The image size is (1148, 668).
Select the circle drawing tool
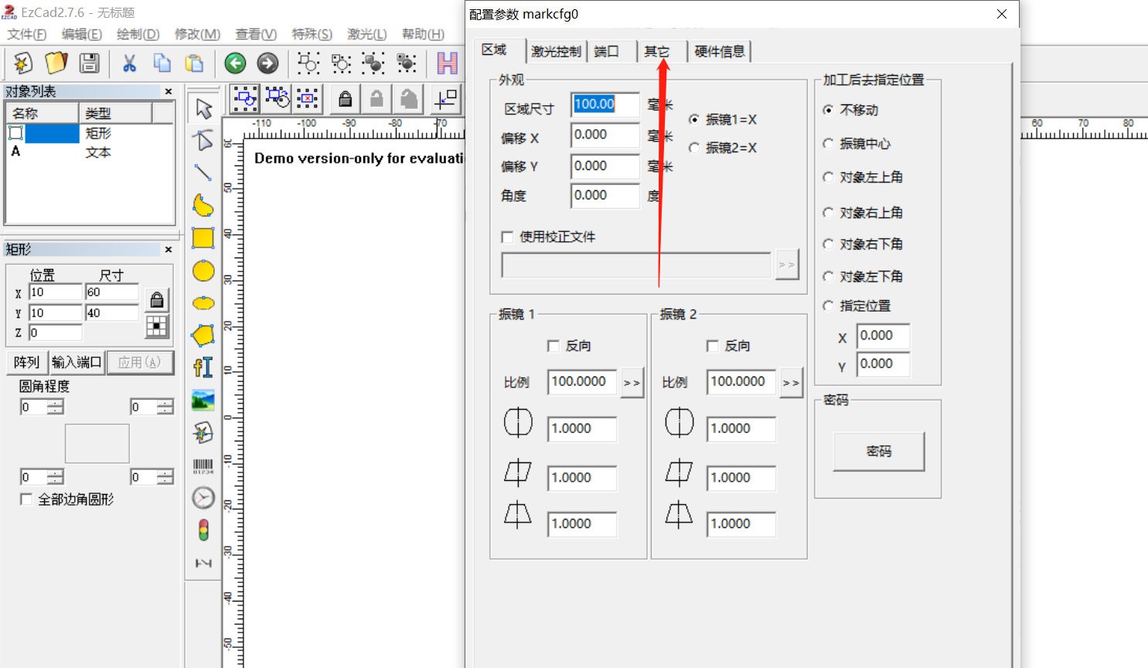[x=203, y=271]
